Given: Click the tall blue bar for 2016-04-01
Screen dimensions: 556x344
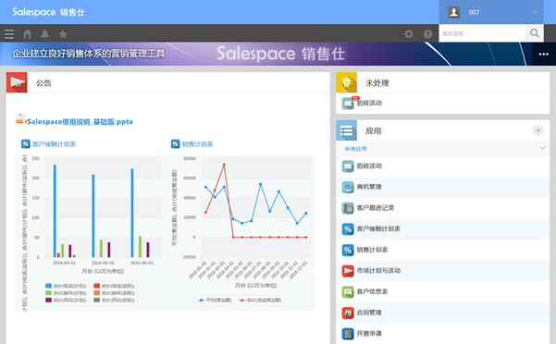Looking at the screenshot, I should pyautogui.click(x=55, y=211).
